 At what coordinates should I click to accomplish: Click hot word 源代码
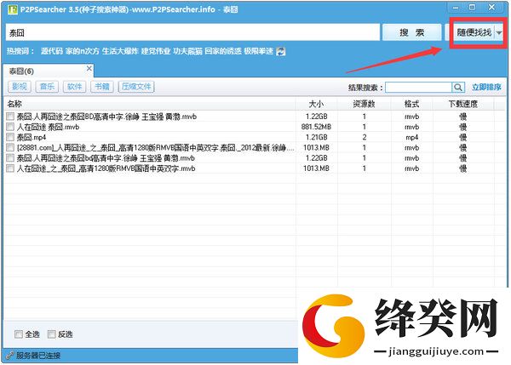pos(52,51)
